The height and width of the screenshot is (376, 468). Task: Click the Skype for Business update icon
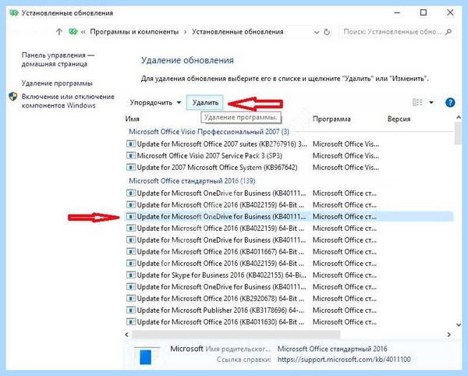[x=131, y=275]
